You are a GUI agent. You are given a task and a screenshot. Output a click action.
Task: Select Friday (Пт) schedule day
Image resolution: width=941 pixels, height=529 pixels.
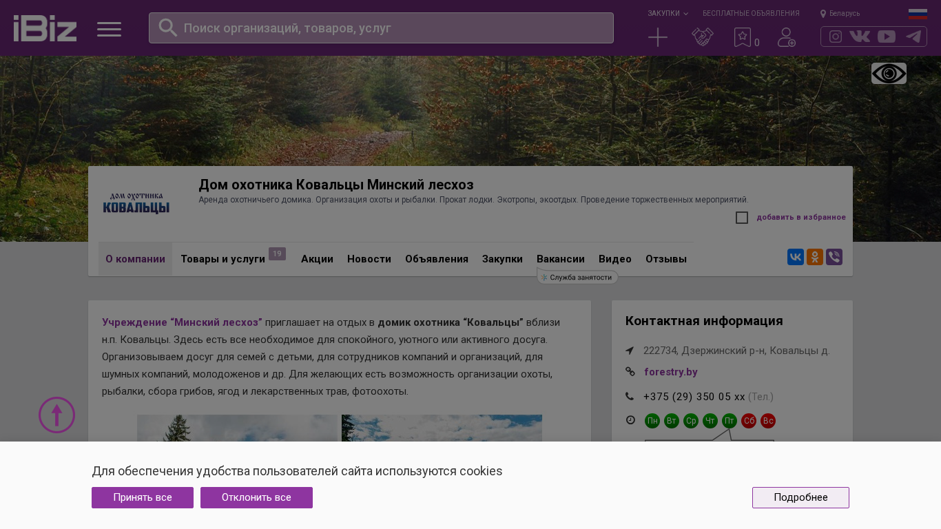pos(730,421)
